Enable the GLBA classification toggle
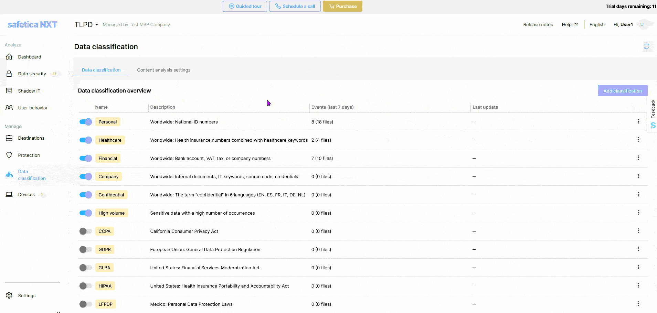657x313 pixels. [x=86, y=268]
